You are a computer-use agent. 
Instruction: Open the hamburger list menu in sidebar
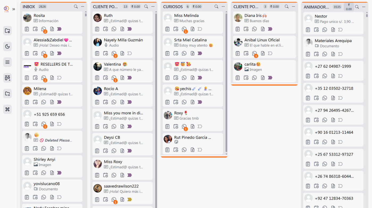[x=7, y=62]
